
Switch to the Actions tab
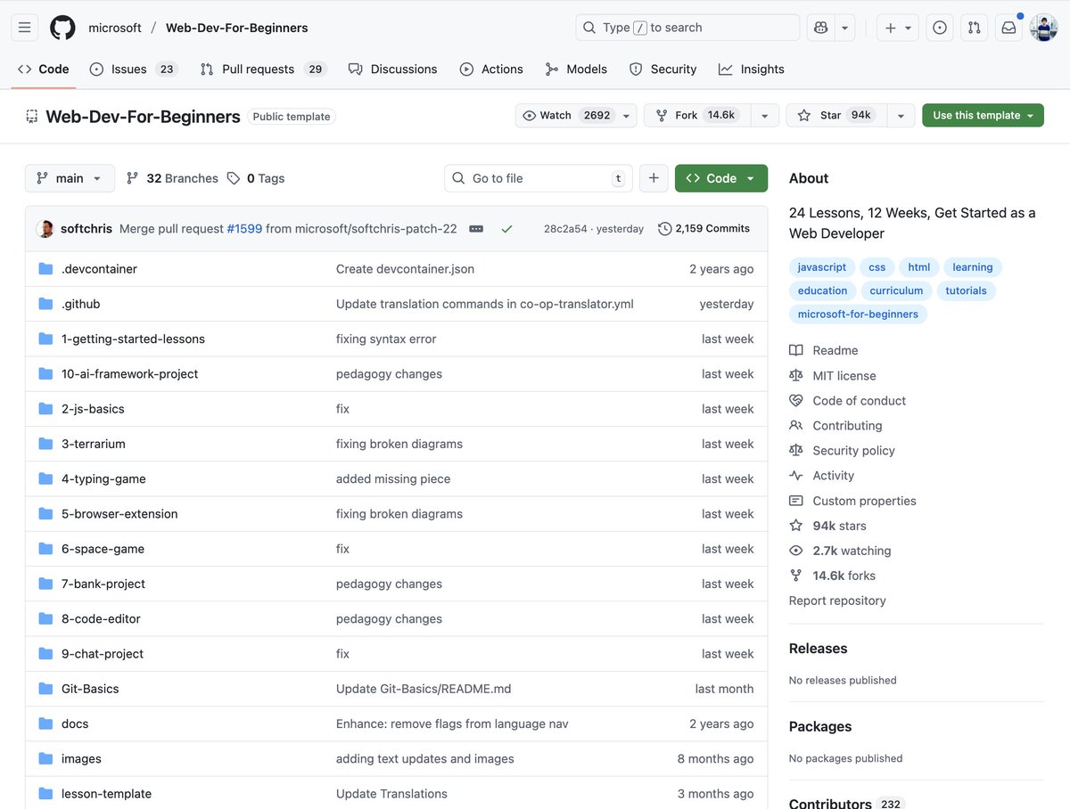pyautogui.click(x=492, y=69)
